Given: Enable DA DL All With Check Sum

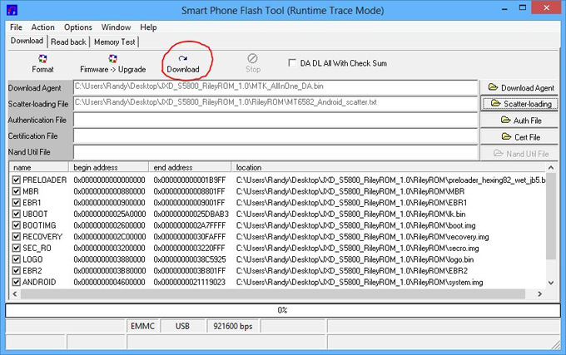Looking at the screenshot, I should click(x=292, y=62).
